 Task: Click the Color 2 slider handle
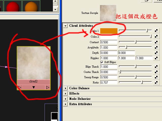[x=151, y=36]
